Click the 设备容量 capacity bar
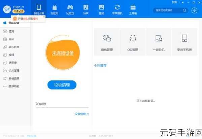This screenshot has height=139, width=202. (62, 107)
